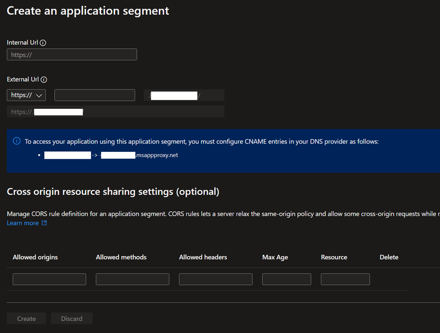This screenshot has width=440, height=333.
Task: Click the Allowed origins input box
Action: coord(49,279)
